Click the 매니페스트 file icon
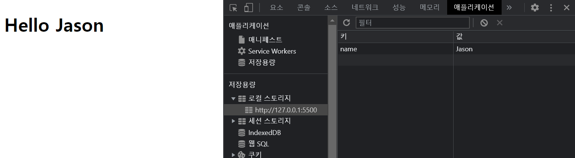 point(242,40)
